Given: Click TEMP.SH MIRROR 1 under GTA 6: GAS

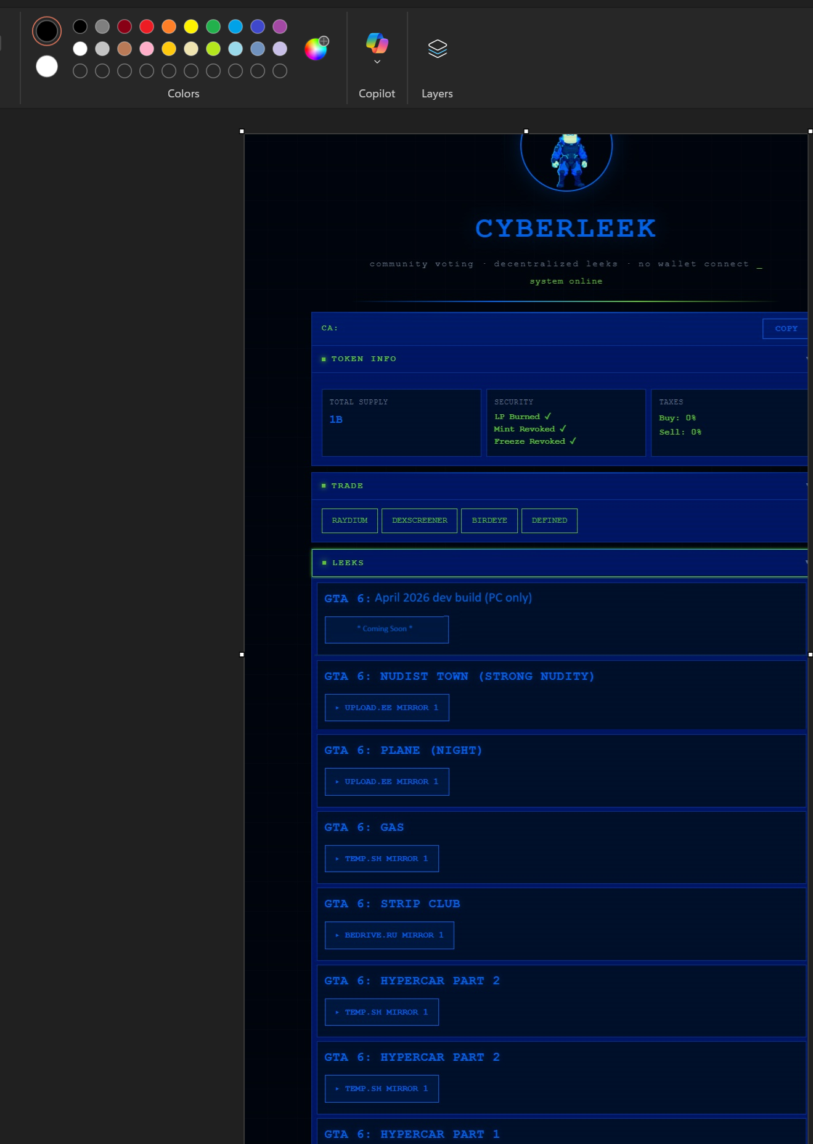Looking at the screenshot, I should (382, 859).
